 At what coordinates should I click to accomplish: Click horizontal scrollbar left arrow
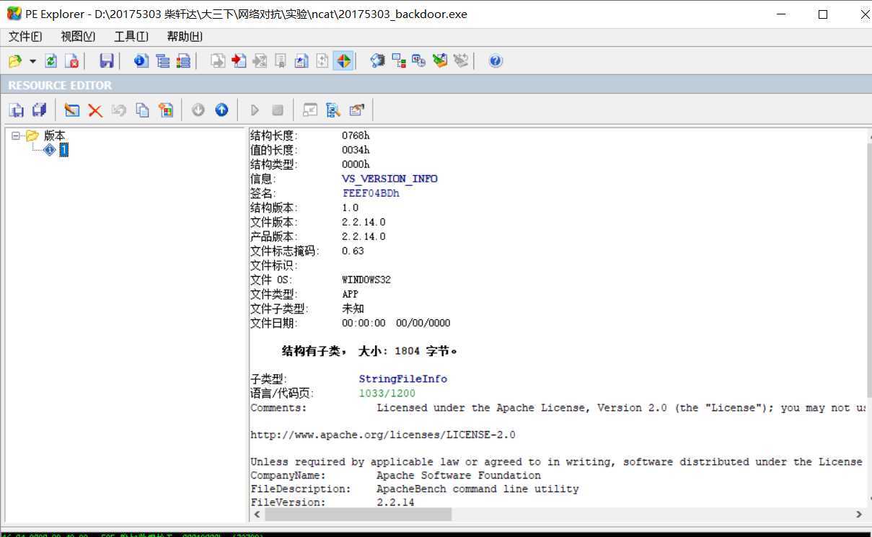256,515
